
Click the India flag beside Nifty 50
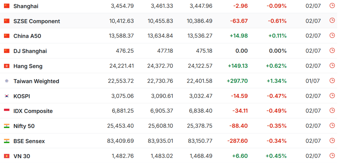[x=7, y=126]
